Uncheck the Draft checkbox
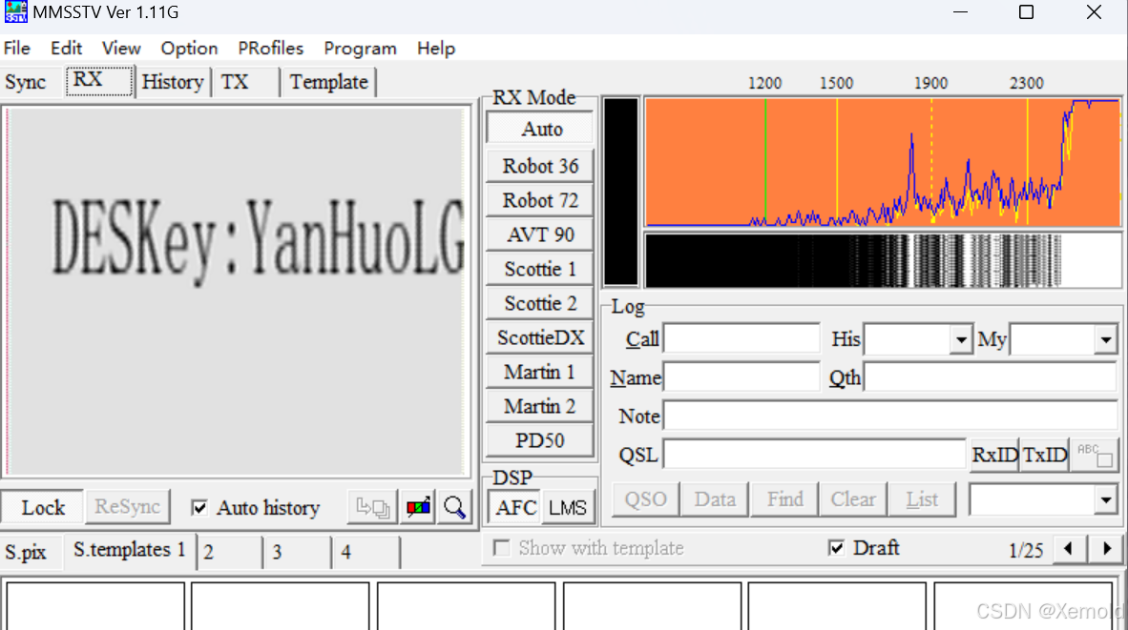 [836, 549]
